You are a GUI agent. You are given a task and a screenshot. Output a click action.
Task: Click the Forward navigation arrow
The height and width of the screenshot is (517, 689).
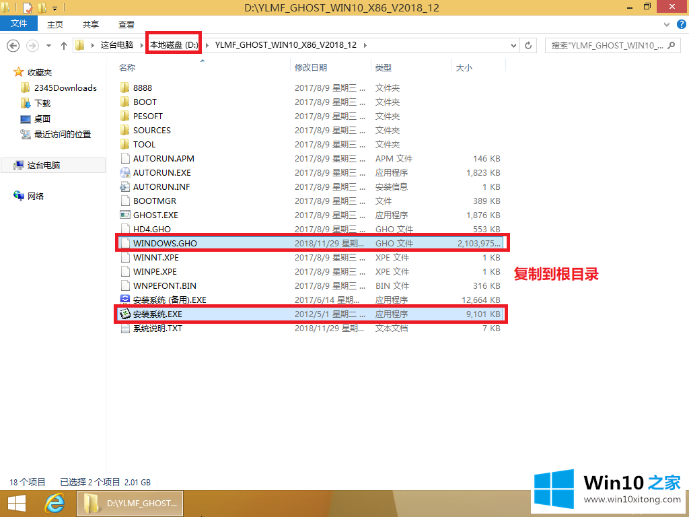(32, 45)
